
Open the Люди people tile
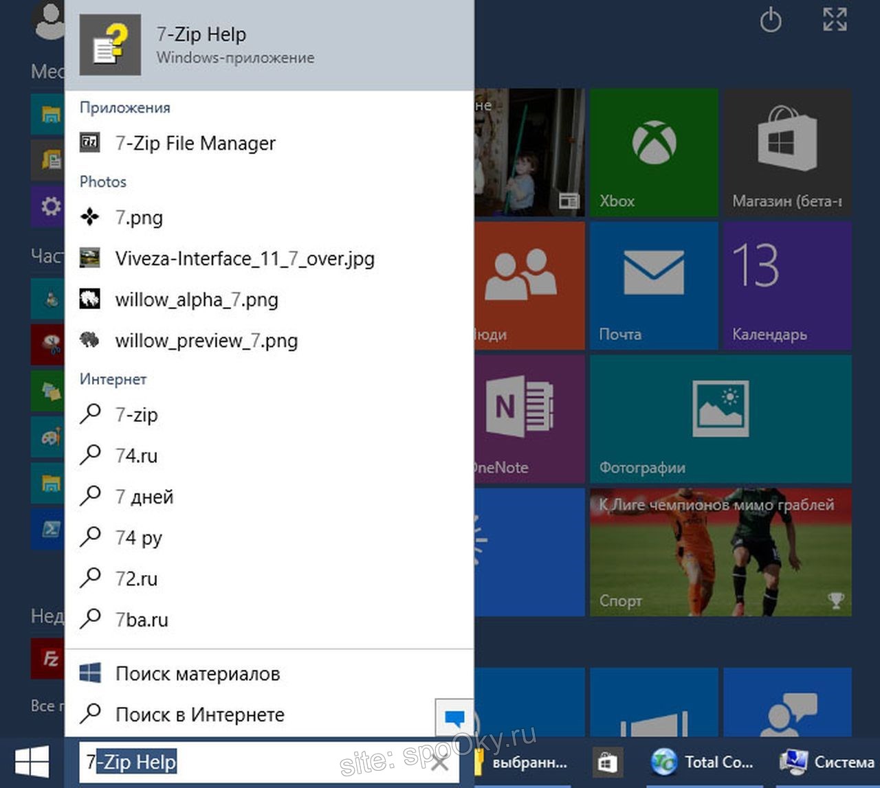[x=529, y=286]
